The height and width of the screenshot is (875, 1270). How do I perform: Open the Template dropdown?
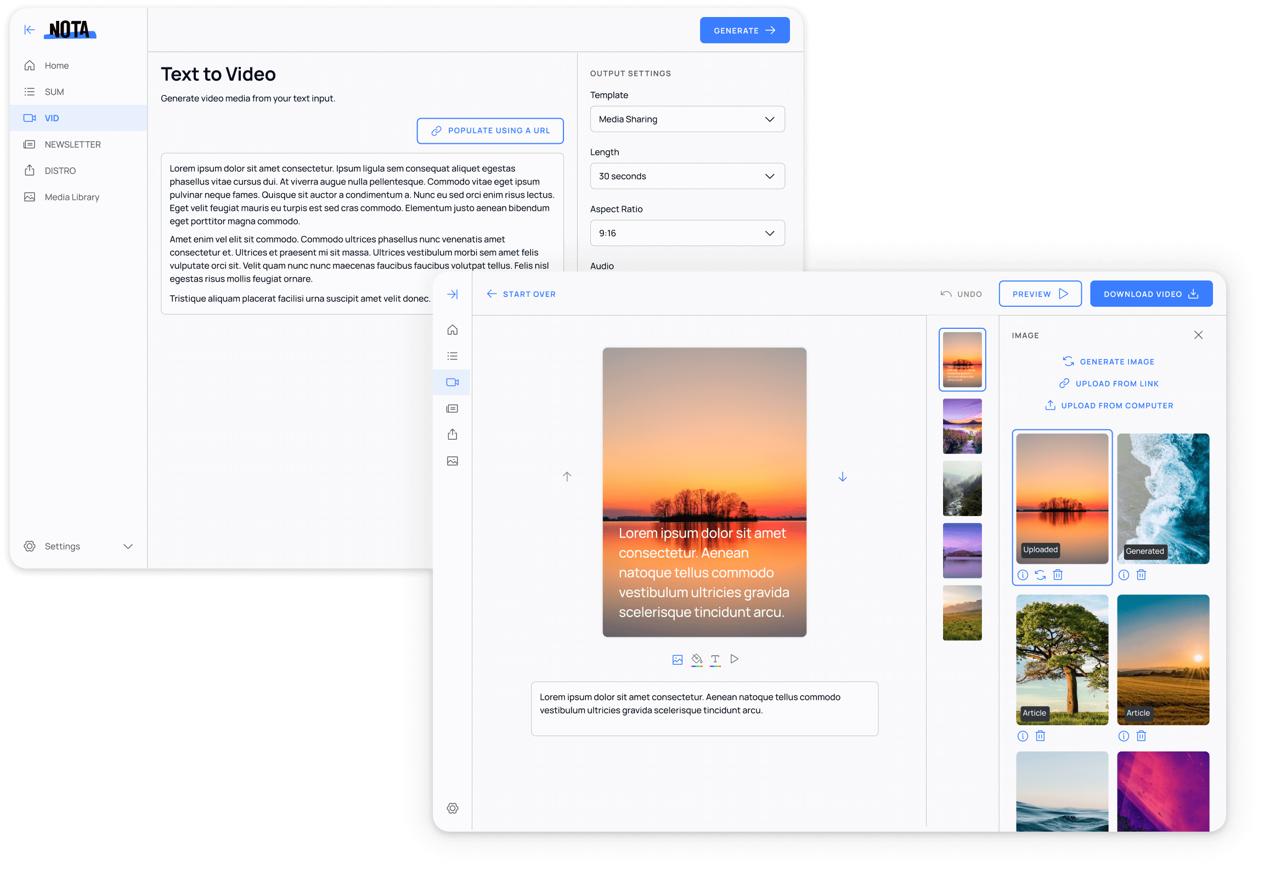pos(687,119)
